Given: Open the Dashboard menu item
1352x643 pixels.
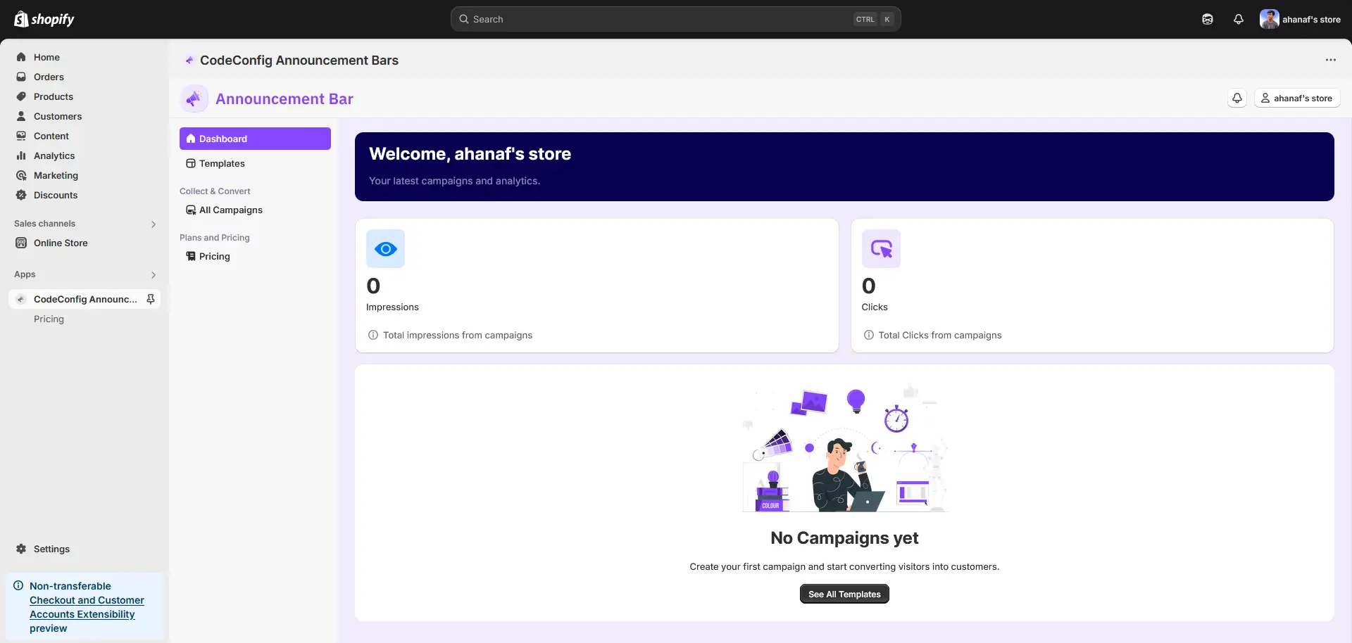Looking at the screenshot, I should click(x=255, y=139).
